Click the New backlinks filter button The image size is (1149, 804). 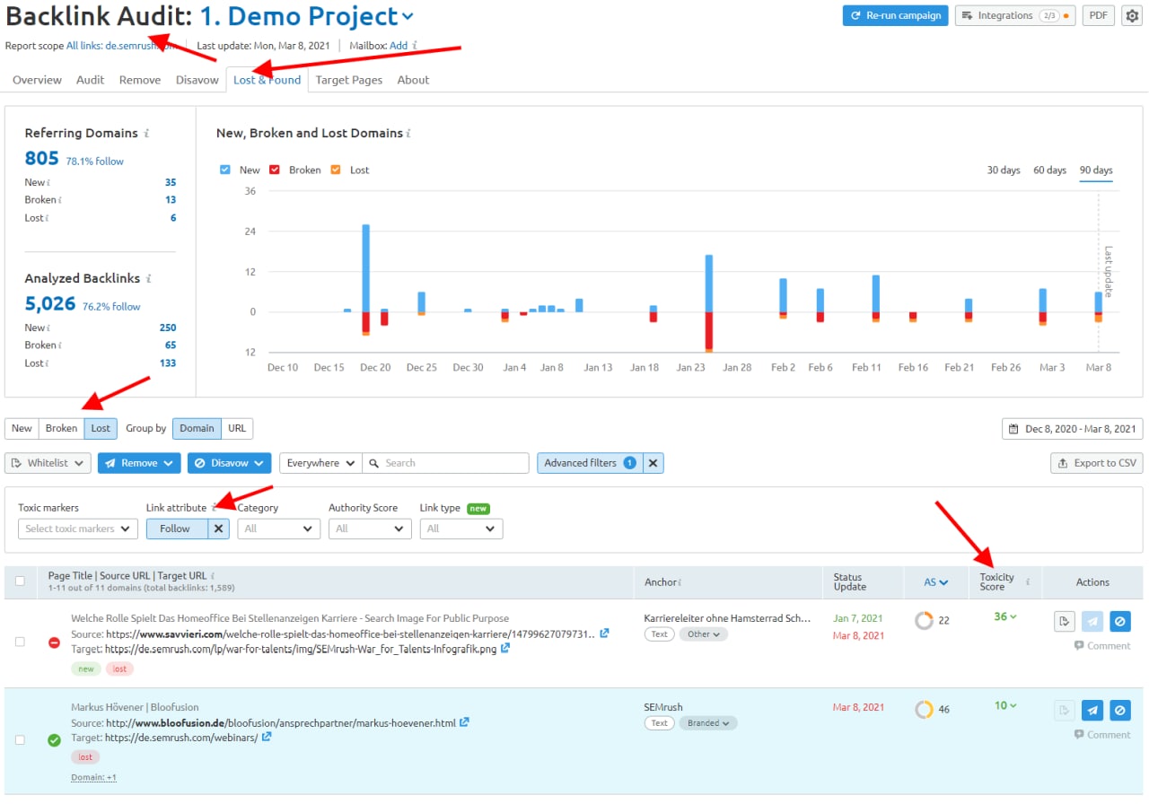pos(22,428)
